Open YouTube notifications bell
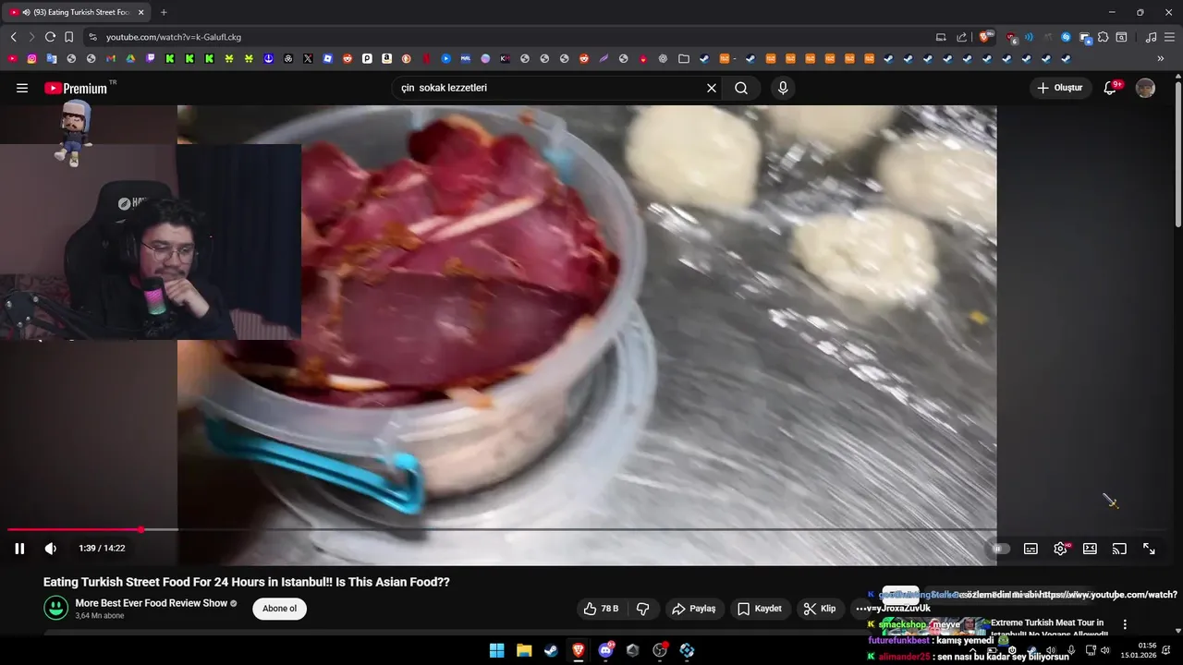The height and width of the screenshot is (665, 1183). coord(1111,88)
